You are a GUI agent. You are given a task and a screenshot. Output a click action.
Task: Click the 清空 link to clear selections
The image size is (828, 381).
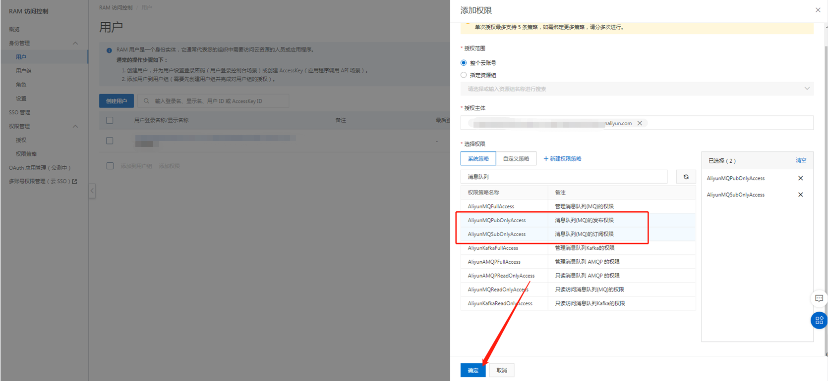tap(801, 160)
